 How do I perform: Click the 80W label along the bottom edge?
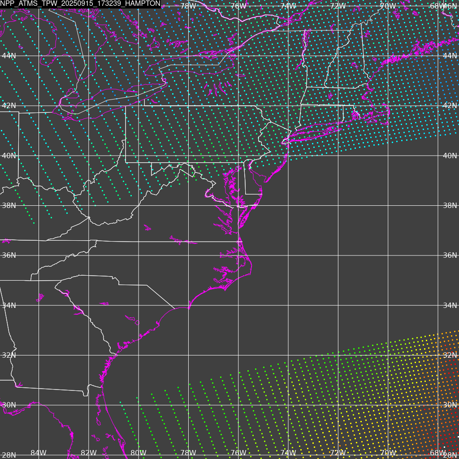coord(139,453)
